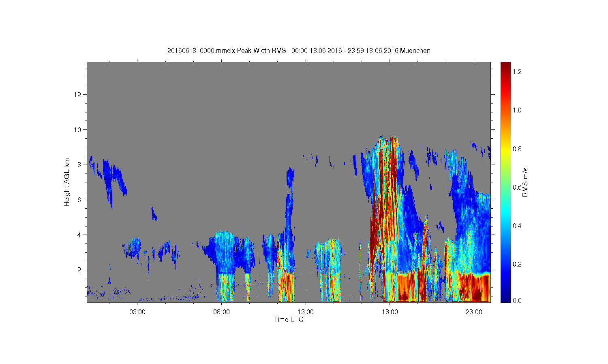Click the colorbar value 0.8

[x=517, y=149]
